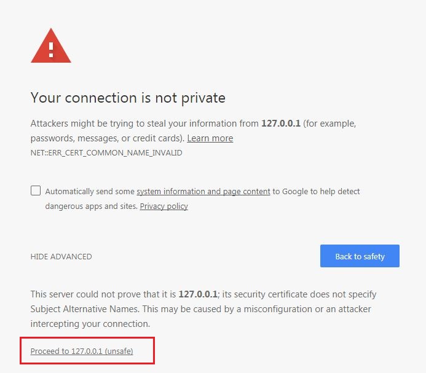This screenshot has width=426, height=373.
Task: Collapse details with HIDE ADVANCED
Action: tap(61, 256)
